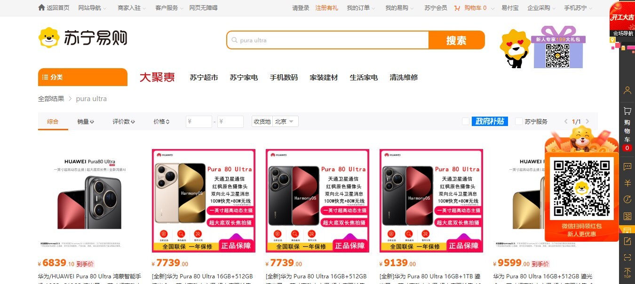635x284 pixels.
Task: Click the search box with pura ultra
Action: 328,40
